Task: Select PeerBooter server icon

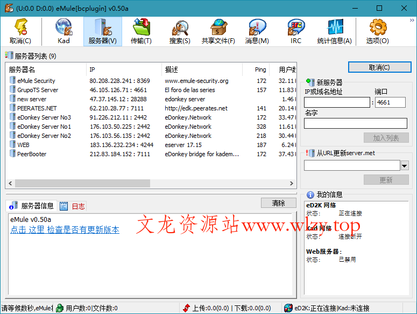Action: pos(12,153)
